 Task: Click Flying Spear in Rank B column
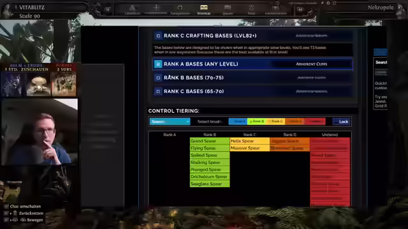click(210, 148)
